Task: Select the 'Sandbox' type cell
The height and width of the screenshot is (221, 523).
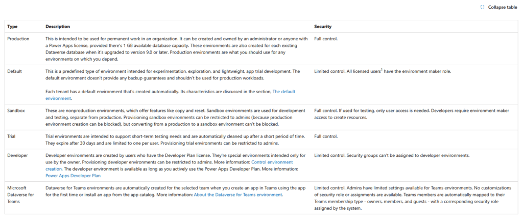Action: (x=16, y=110)
